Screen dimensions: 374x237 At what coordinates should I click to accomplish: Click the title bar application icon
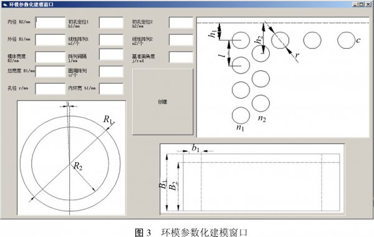(5, 4)
